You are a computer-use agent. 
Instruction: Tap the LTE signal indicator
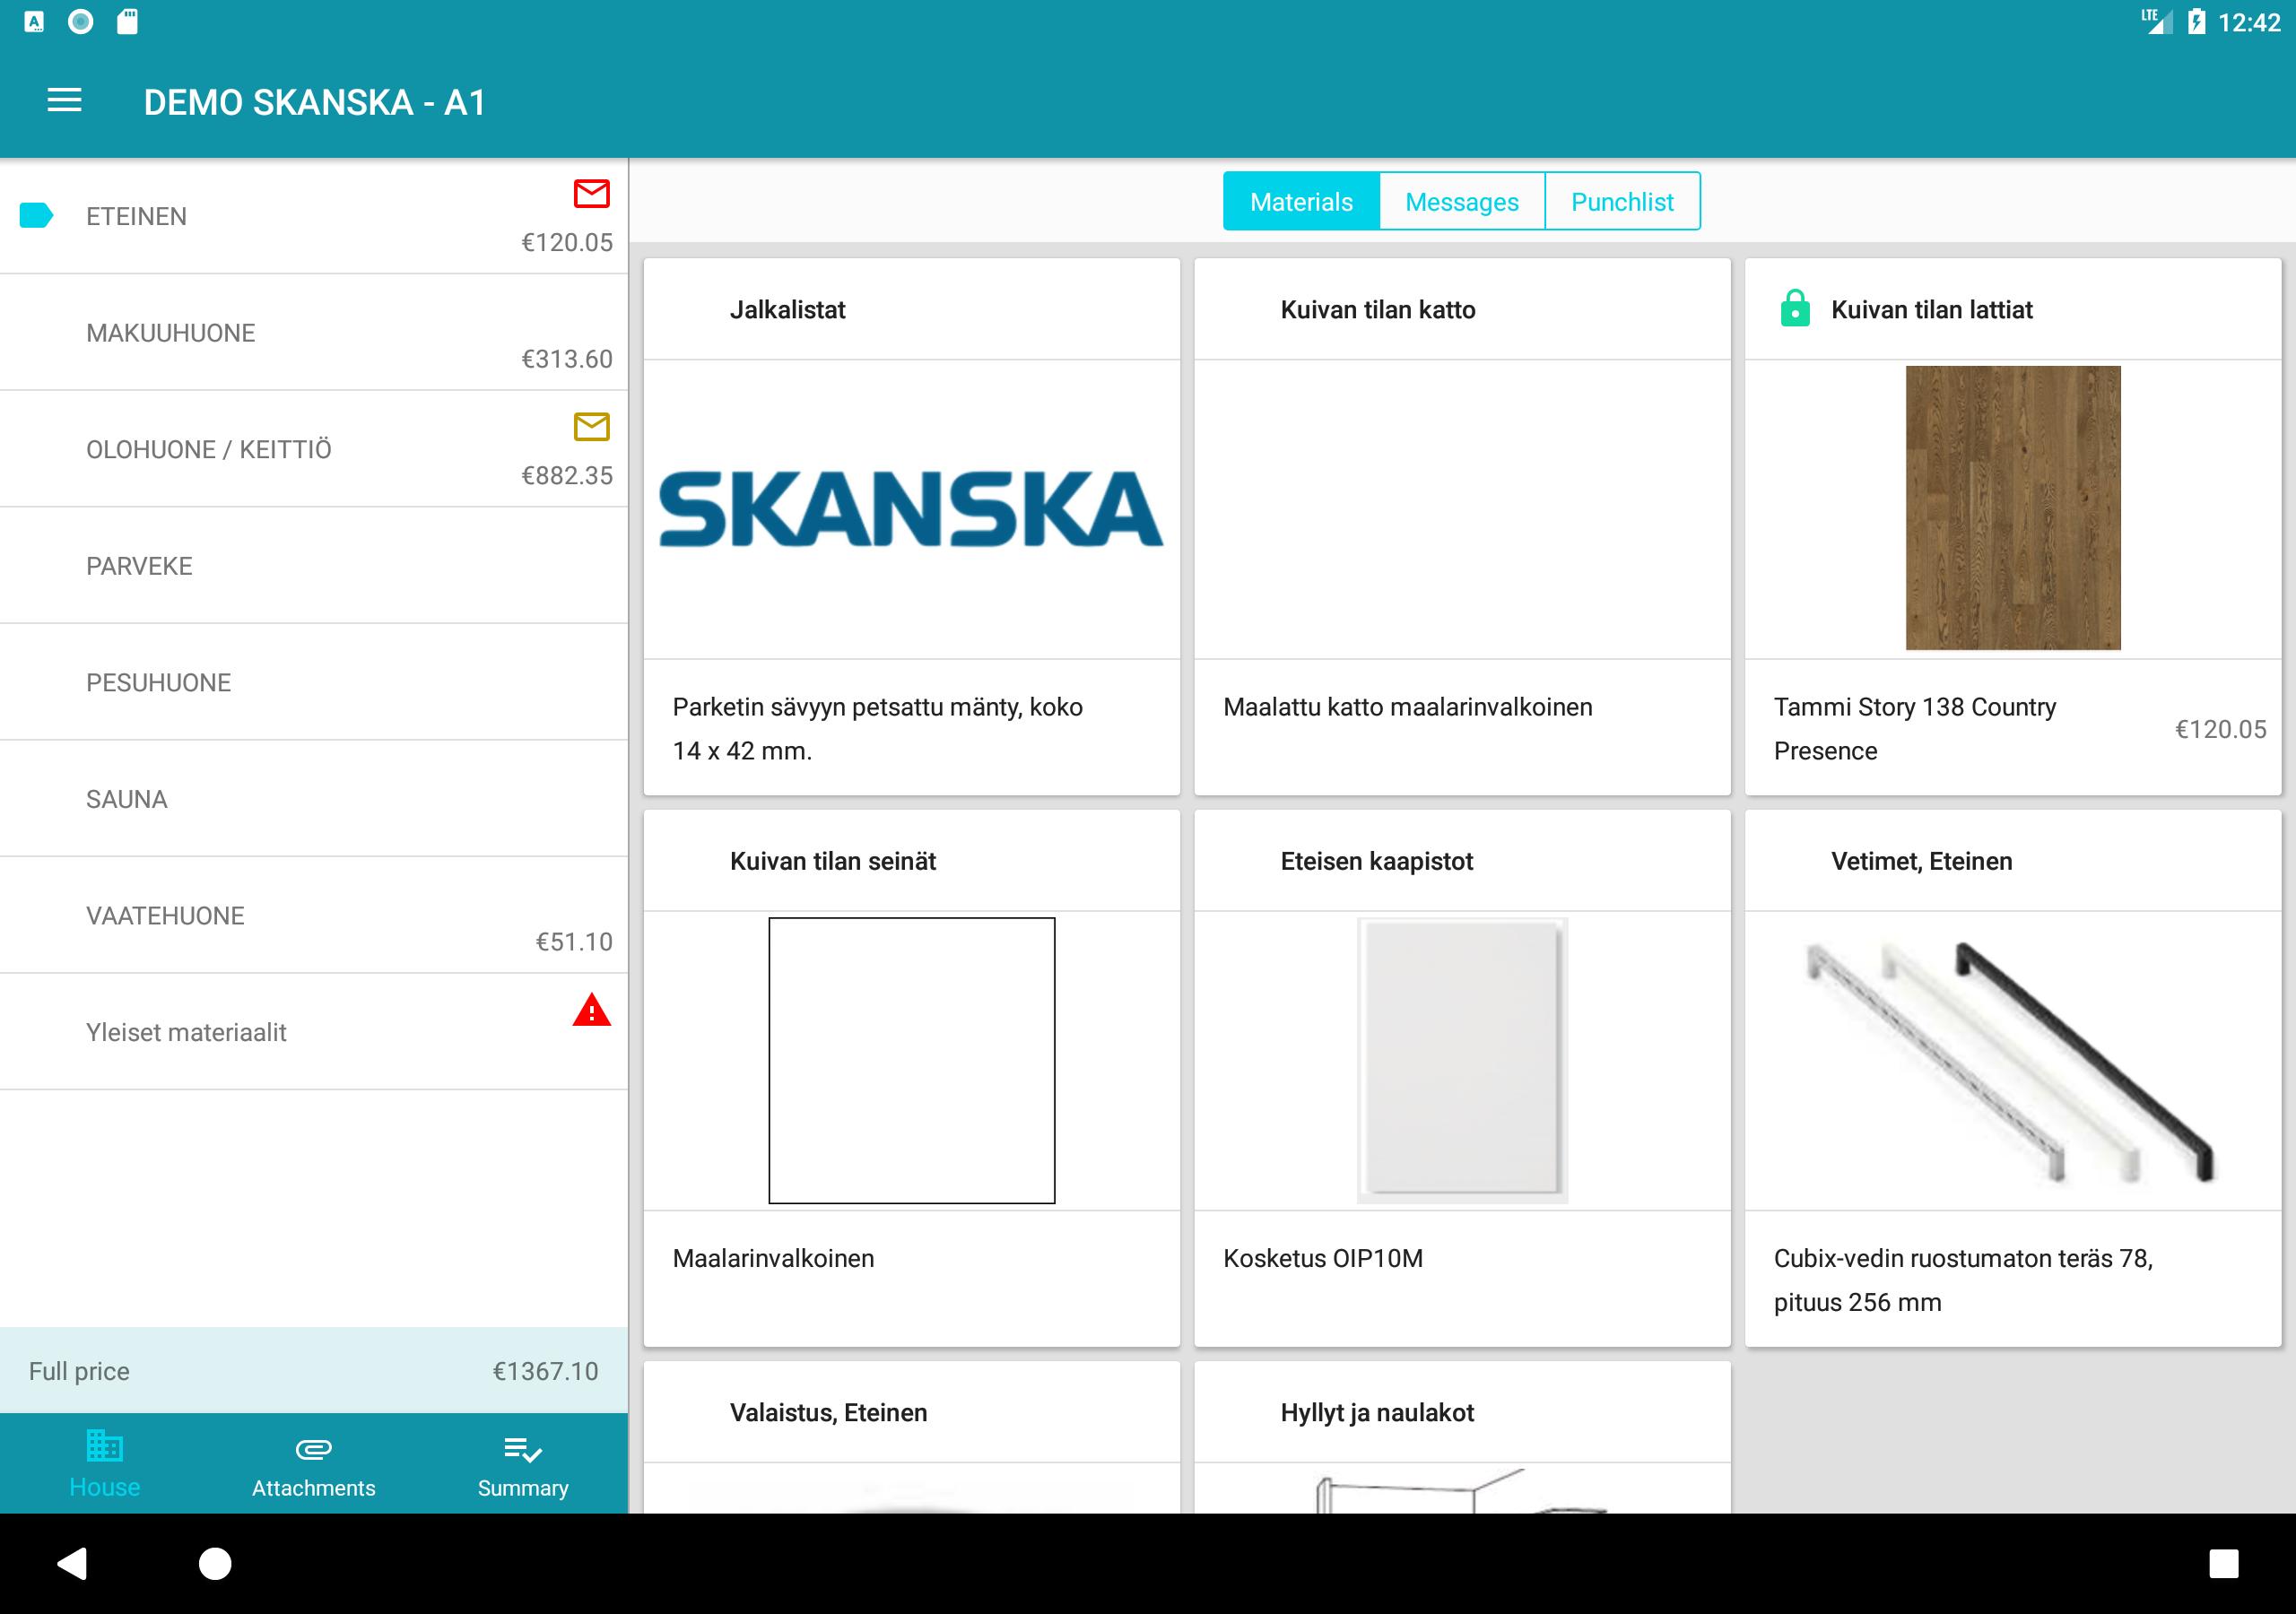coord(2157,21)
